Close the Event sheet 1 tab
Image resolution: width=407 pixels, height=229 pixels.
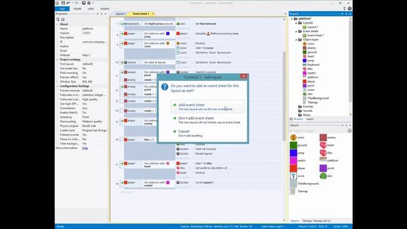tap(153, 14)
